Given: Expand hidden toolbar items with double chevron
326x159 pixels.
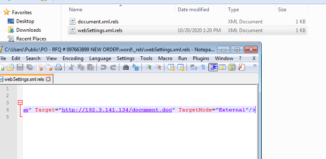Looking at the screenshot, I should 255,66.
